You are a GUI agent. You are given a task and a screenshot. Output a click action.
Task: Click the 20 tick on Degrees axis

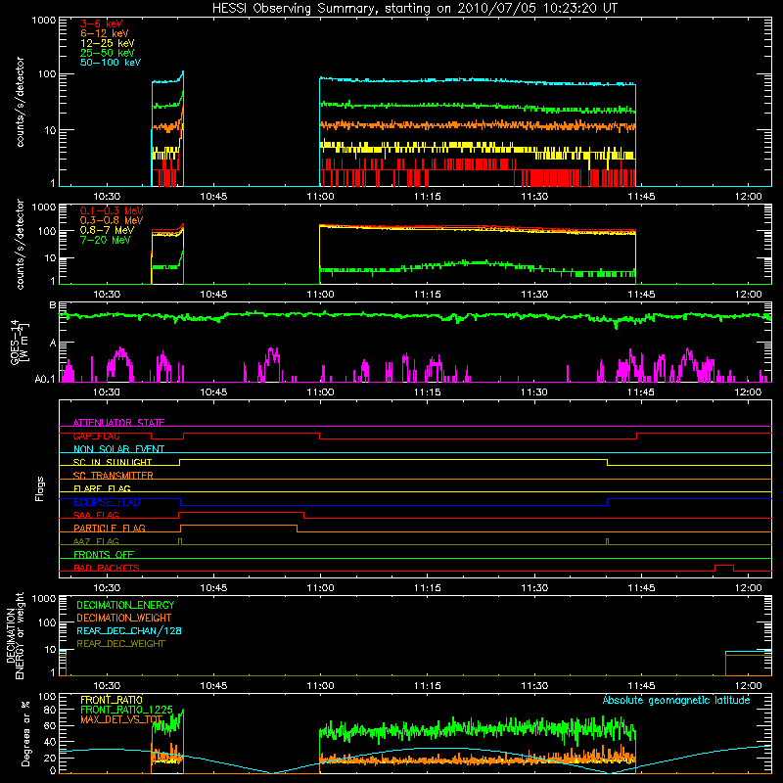click(x=50, y=758)
